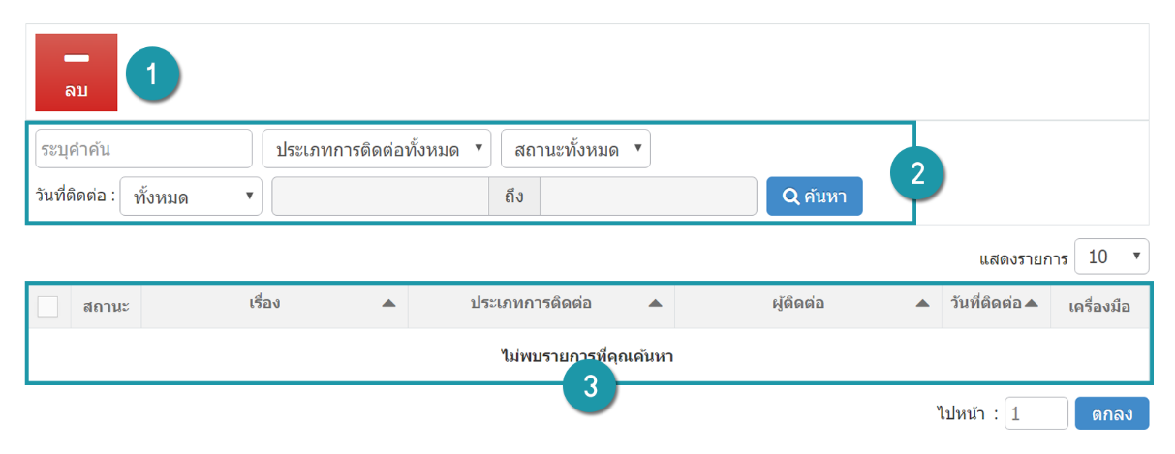Viewport: 1175px width, 454px height.
Task: Open the ประเภทการติดต่อทั้งหมด dropdown
Action: point(377,149)
